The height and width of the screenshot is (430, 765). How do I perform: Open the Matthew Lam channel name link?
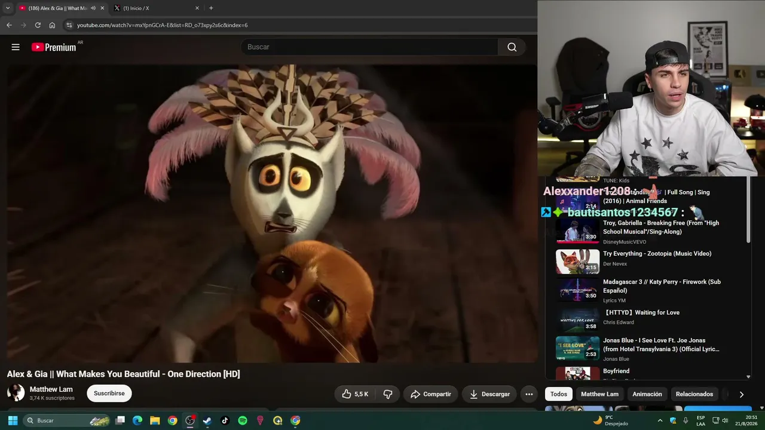[x=51, y=389]
